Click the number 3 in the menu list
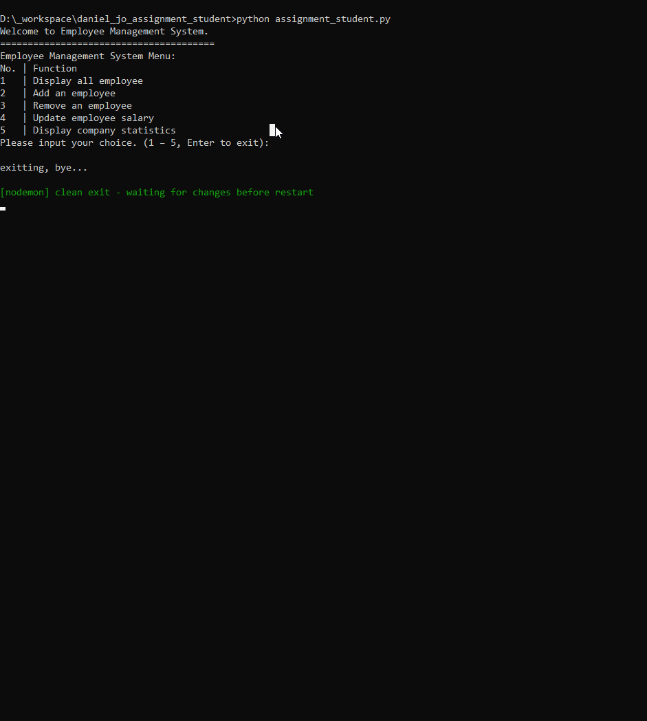The height and width of the screenshot is (721, 647). [x=3, y=106]
